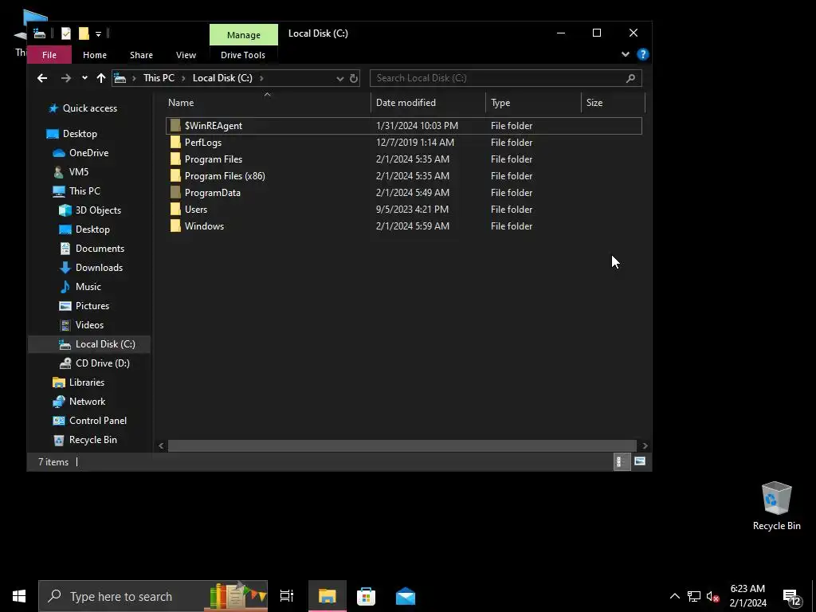Open Libraries in the navigation pane
The image size is (816, 612).
click(86, 382)
